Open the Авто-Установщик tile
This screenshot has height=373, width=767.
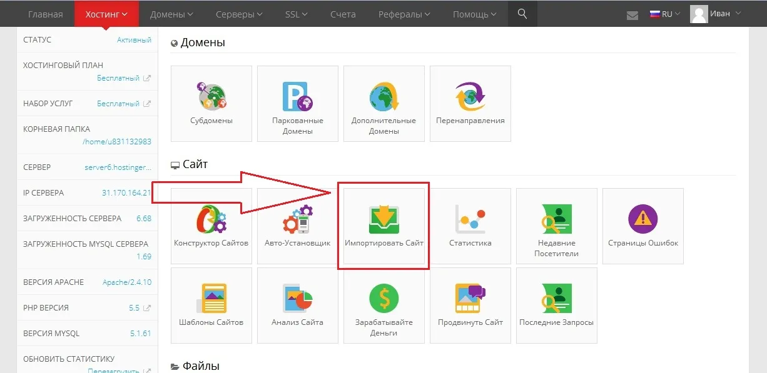point(298,226)
